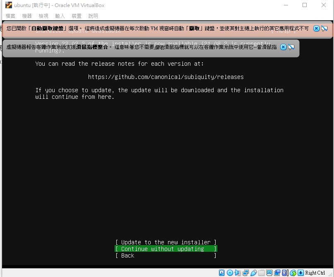
Task: Click the keyboard capture arrow icon
Action: point(300,273)
